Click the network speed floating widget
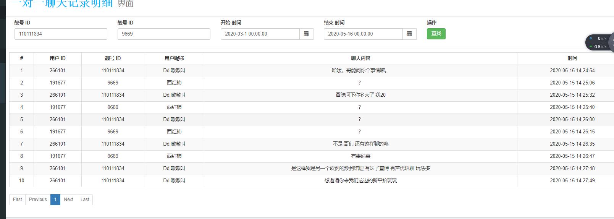614x219 pixels. coord(599,42)
